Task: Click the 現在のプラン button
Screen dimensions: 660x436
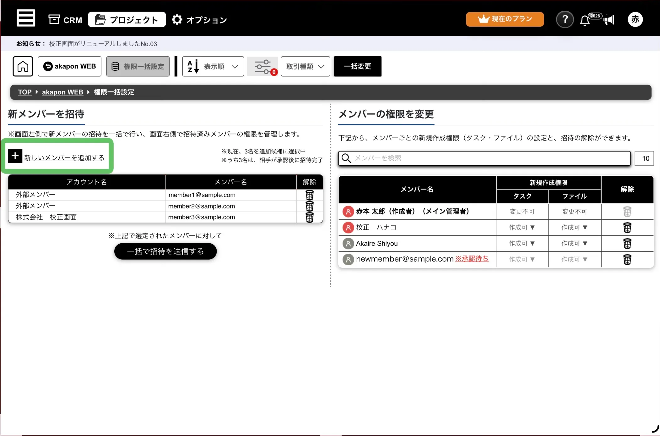Action: pos(505,19)
